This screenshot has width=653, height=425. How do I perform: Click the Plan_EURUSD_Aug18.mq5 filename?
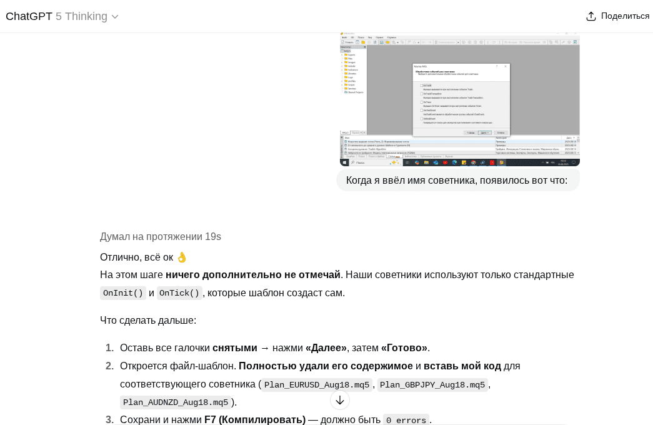317,384
